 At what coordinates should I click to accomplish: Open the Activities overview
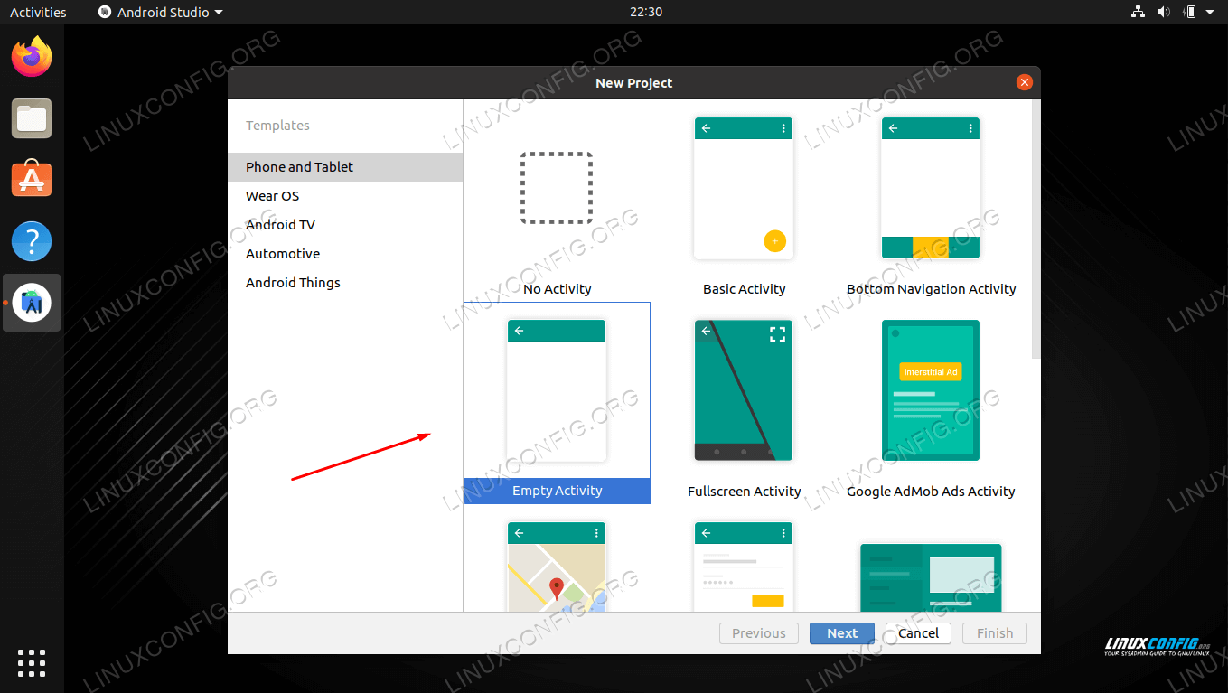point(38,12)
